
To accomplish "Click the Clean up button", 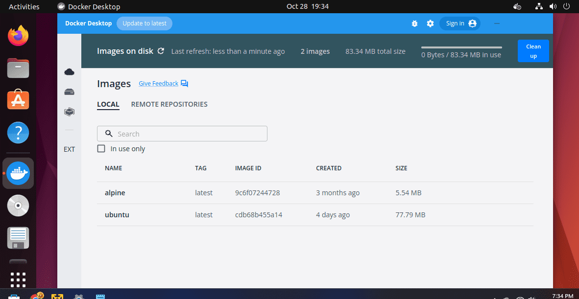I will (533, 50).
